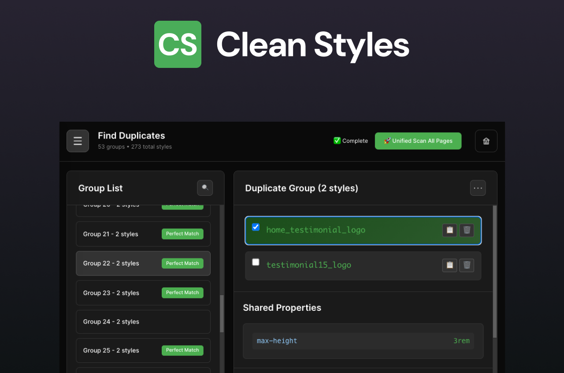Click the green CS logo icon
This screenshot has height=373, width=564.
(178, 44)
